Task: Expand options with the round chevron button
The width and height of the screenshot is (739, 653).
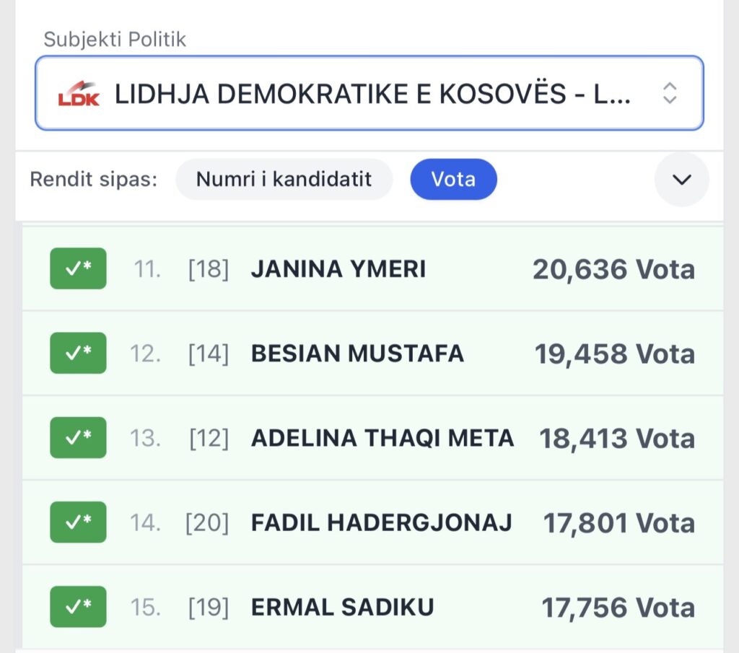Action: click(681, 180)
